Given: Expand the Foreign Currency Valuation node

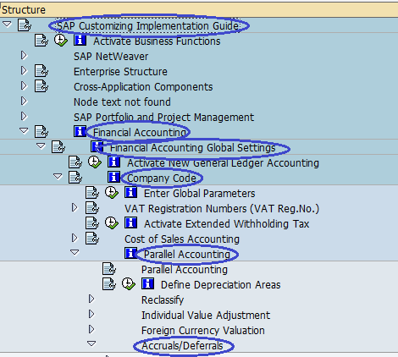Looking at the screenshot, I should pos(91,329).
